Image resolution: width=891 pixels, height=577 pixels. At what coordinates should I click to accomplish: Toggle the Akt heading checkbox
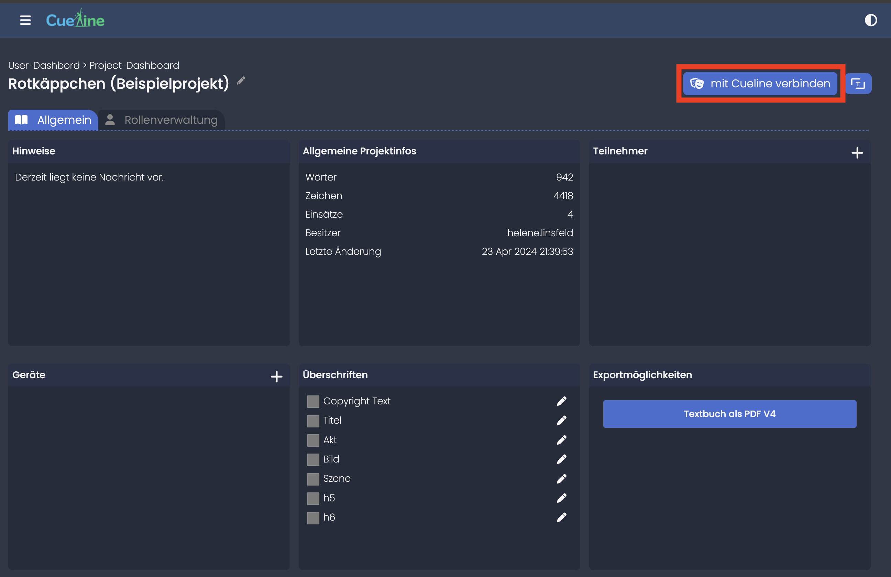[312, 440]
